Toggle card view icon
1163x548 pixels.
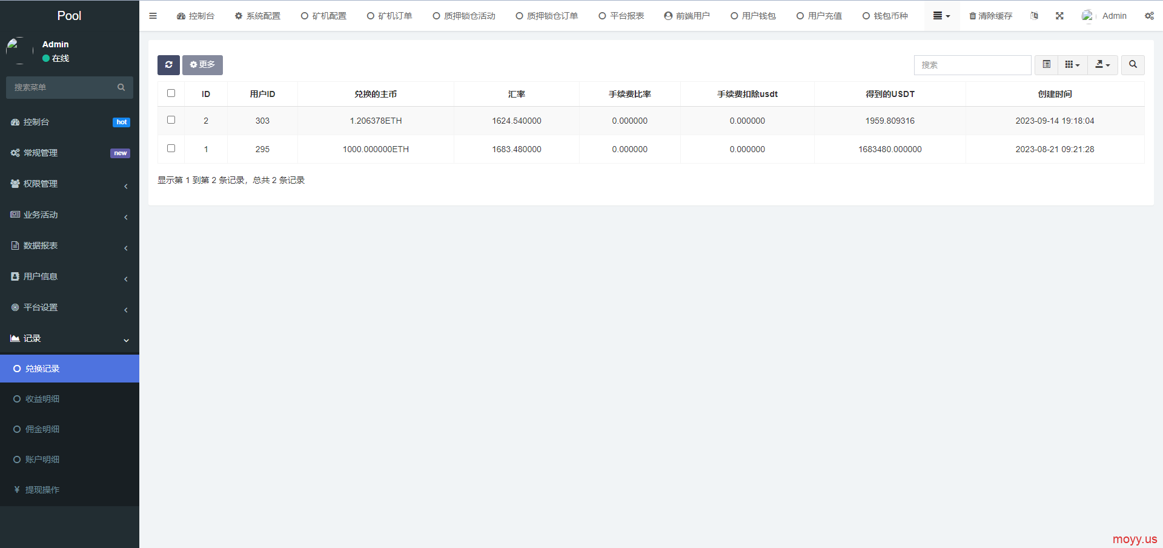tap(1046, 64)
